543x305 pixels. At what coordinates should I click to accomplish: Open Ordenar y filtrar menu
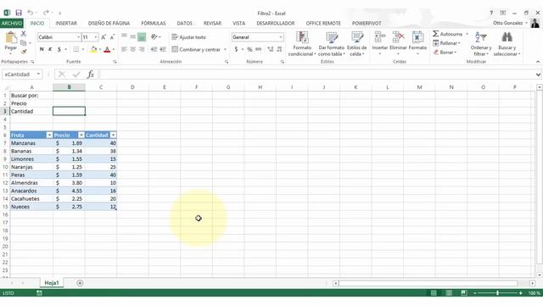click(481, 43)
